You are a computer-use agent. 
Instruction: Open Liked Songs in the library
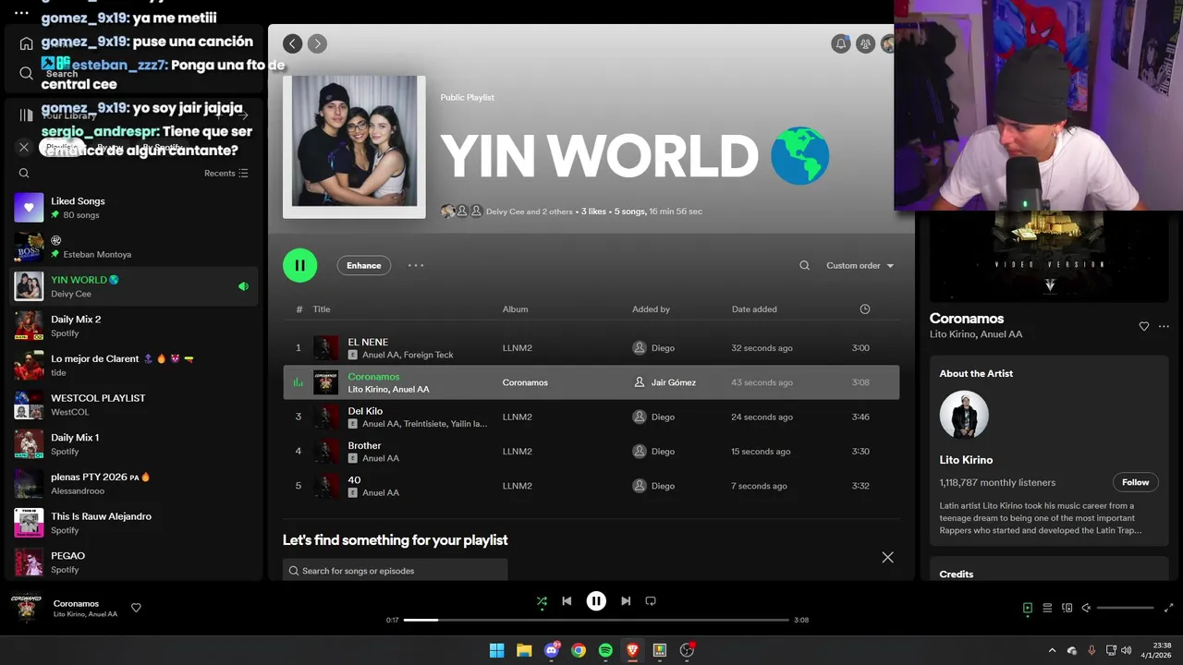(x=134, y=208)
